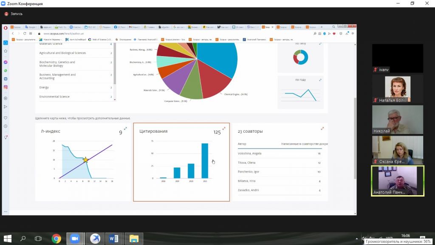Image resolution: width=435 pixels, height=245 pixels.
Task: Select 'Agricultural and Biological Sciences' row
Action: [76, 53]
